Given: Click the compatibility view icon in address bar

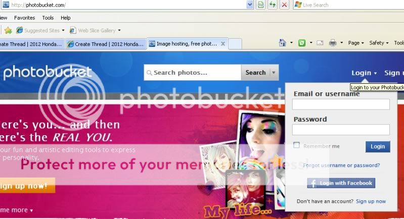Looking at the screenshot, I should click(x=261, y=5).
